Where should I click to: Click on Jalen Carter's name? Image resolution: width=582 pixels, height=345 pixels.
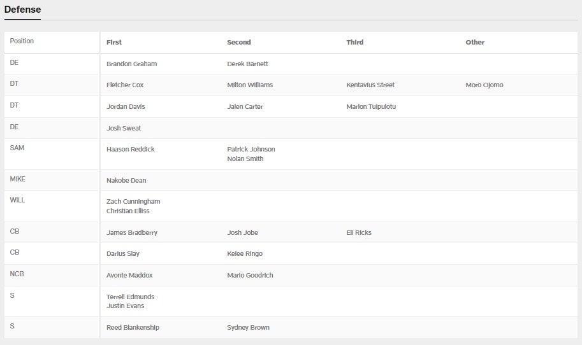[245, 107]
